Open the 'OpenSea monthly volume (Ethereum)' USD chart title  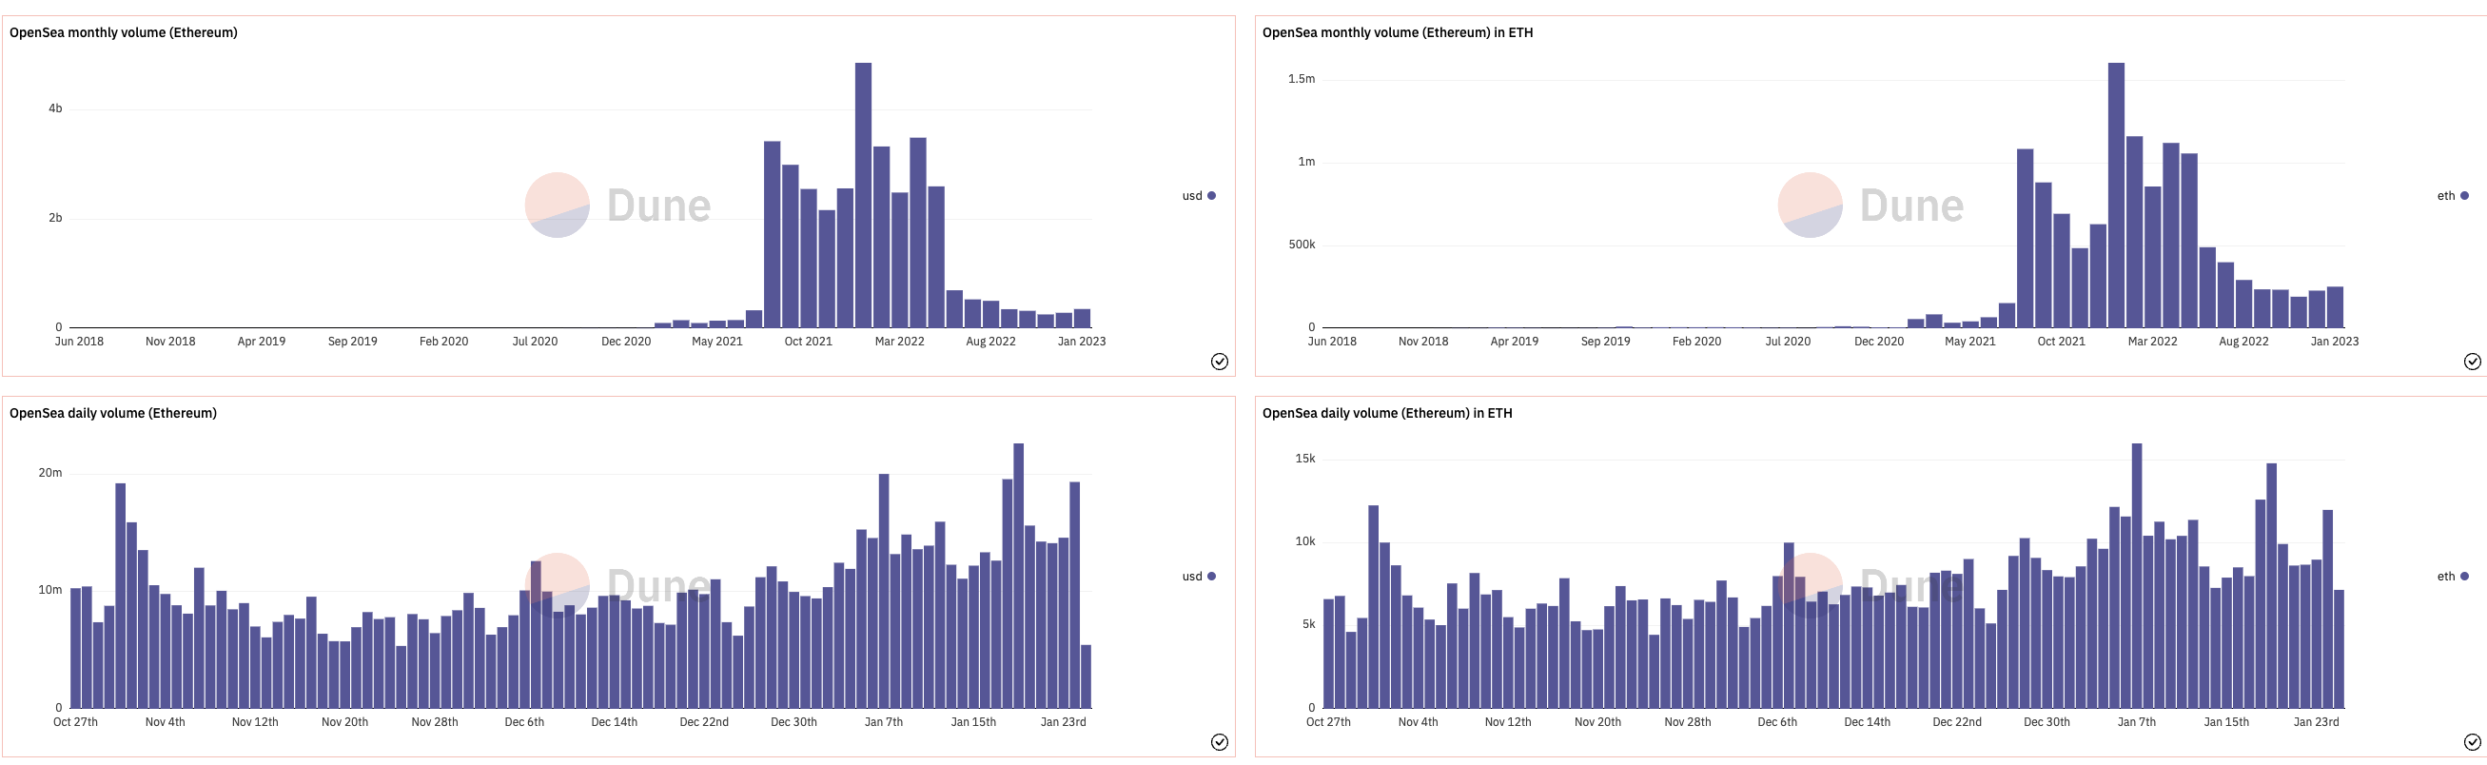click(x=124, y=33)
